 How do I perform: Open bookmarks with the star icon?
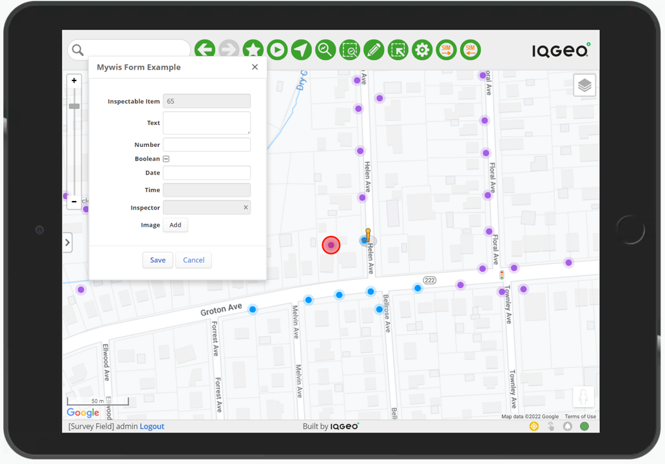pyautogui.click(x=253, y=50)
